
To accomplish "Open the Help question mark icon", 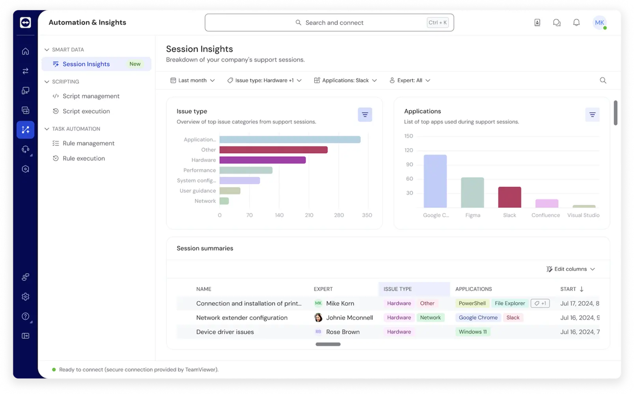I will click(26, 316).
